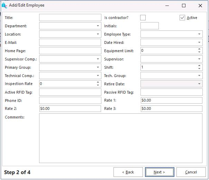The width and height of the screenshot is (209, 180).
Task: Maximize the Add/Edit Employee window
Action: click(184, 6)
